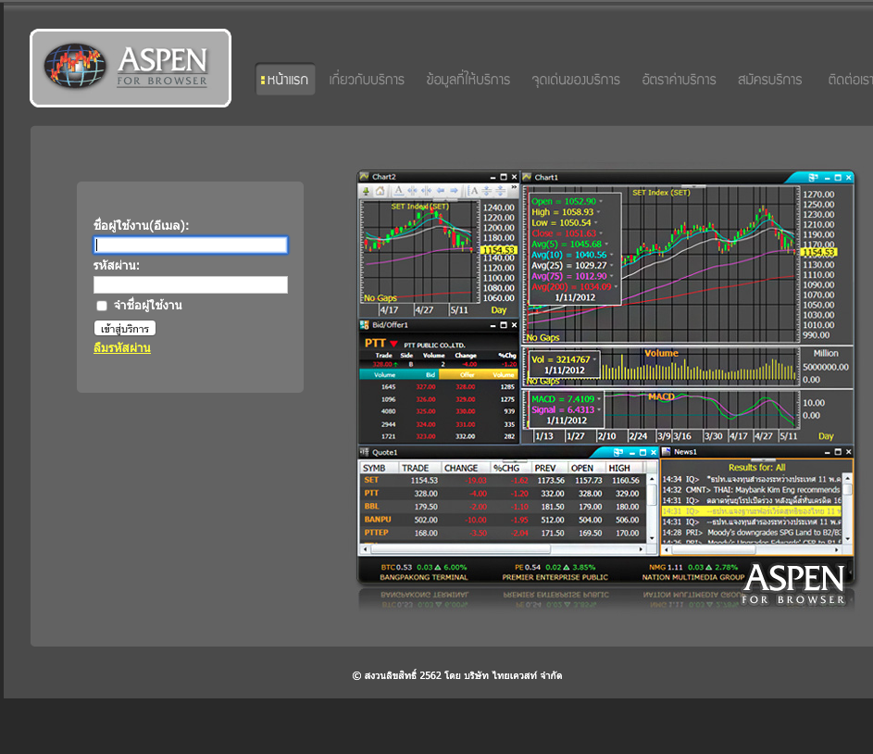Screen dimensions: 873x754
Task: Tick the จำชื่อผู้ใช้งาน remember-me checkbox
Action: (101, 306)
